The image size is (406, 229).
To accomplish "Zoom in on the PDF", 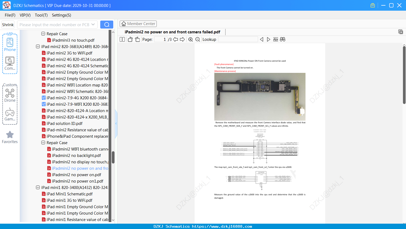I will pos(191,40).
